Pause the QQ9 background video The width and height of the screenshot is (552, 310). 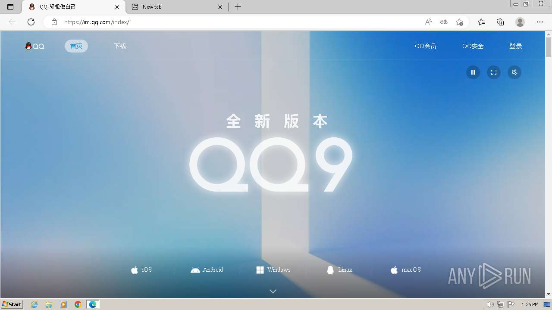point(473,72)
